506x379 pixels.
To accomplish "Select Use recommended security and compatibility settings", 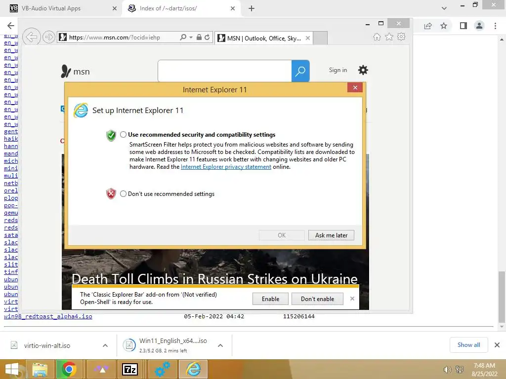I will tap(123, 135).
